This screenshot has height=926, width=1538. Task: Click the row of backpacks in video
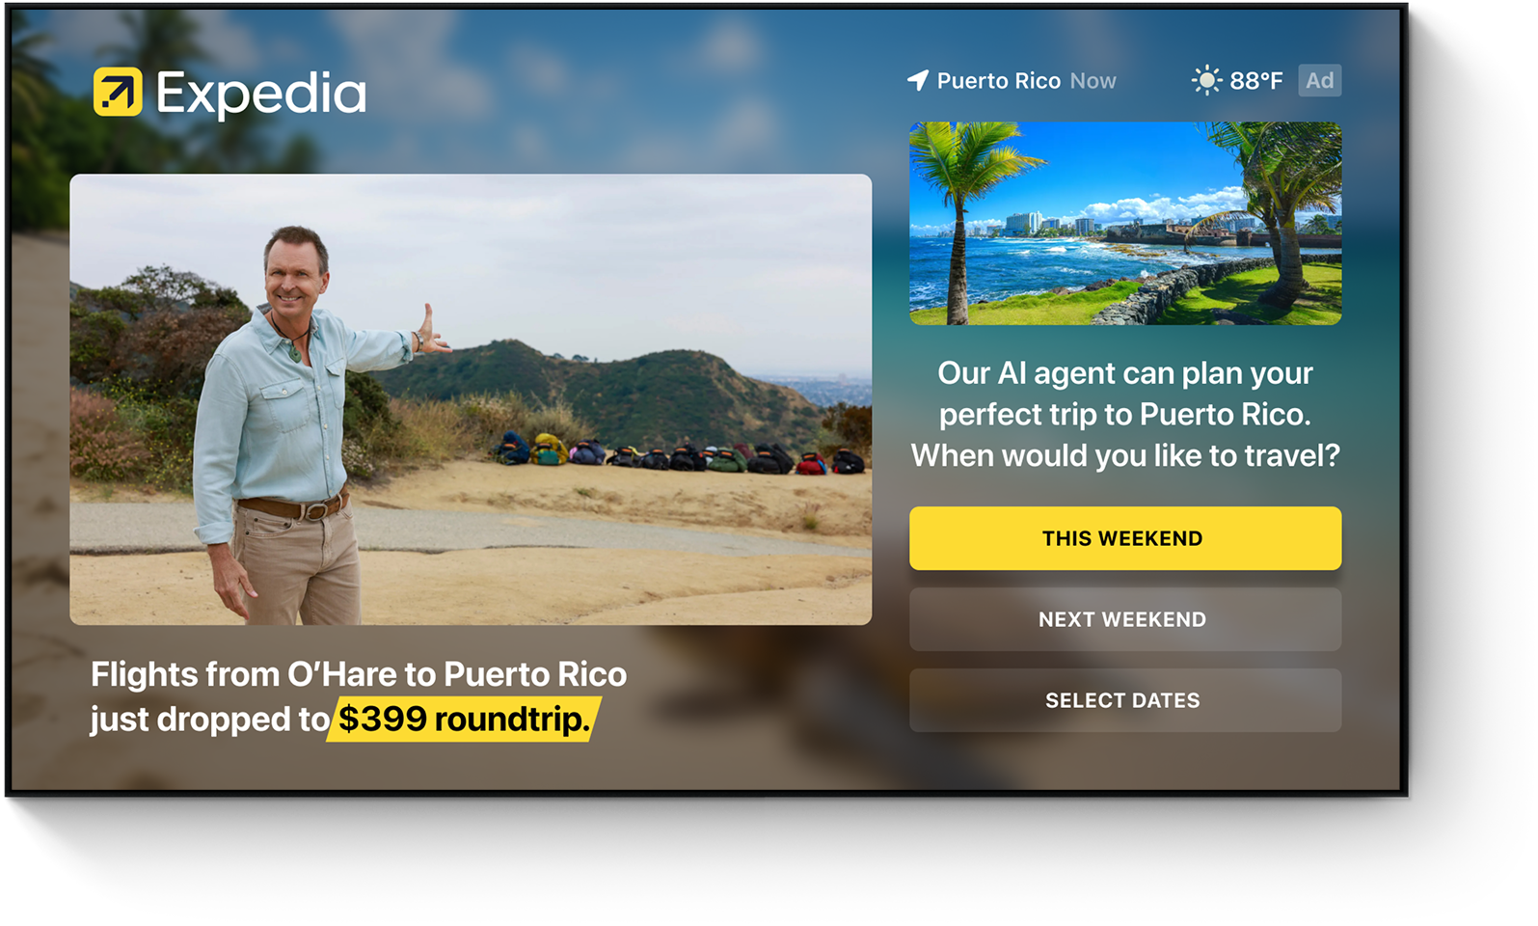[x=679, y=454]
